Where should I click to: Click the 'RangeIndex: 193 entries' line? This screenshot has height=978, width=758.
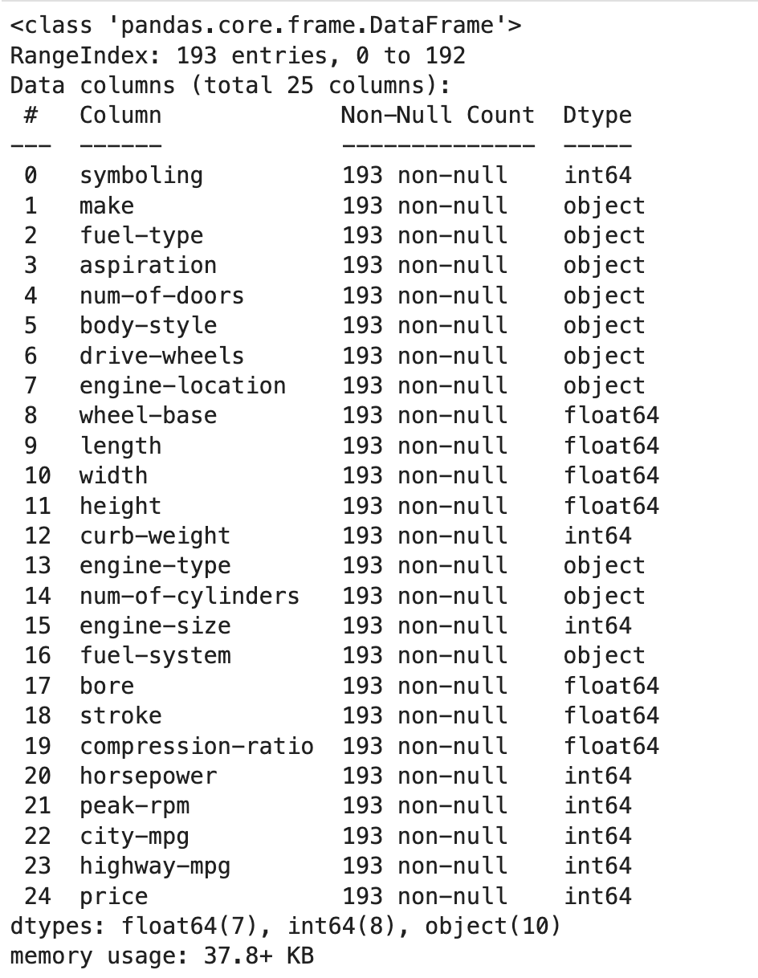238,55
